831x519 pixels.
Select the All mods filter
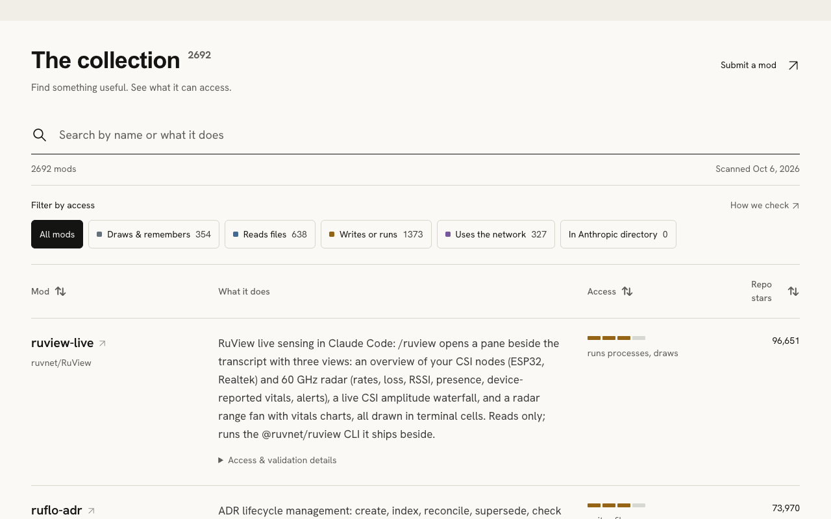pyautogui.click(x=57, y=234)
